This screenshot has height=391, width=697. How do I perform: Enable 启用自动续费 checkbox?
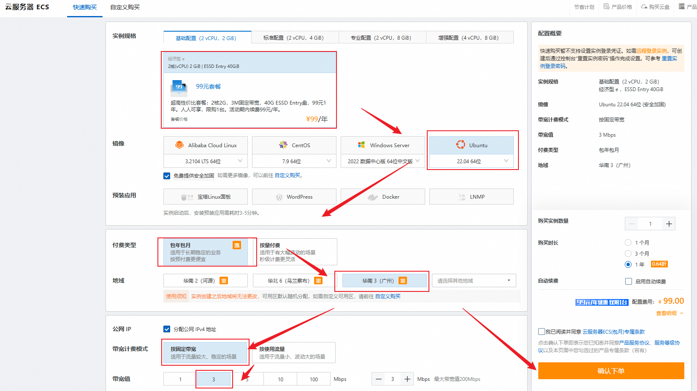pos(629,281)
